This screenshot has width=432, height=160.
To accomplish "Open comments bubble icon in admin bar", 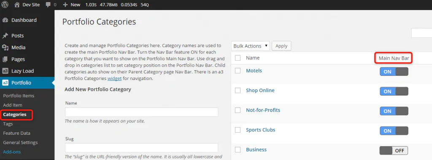I will coord(48,5).
